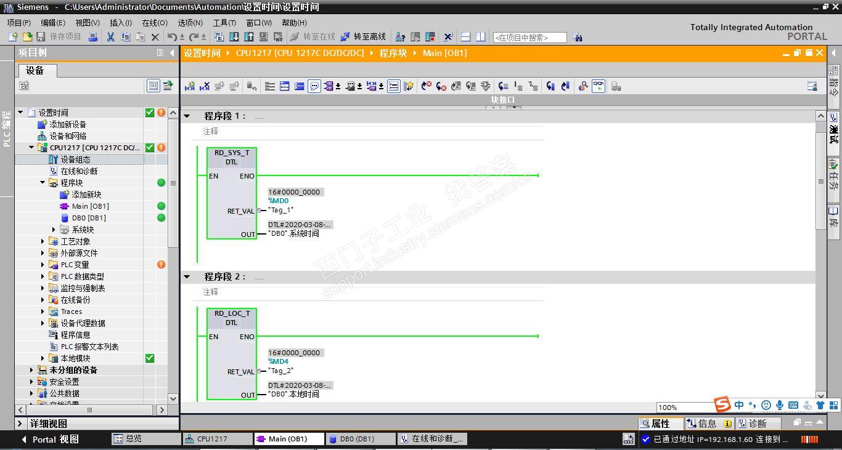The image size is (842, 450).
Task: Expand the 工艺对象 folder
Action: click(43, 241)
